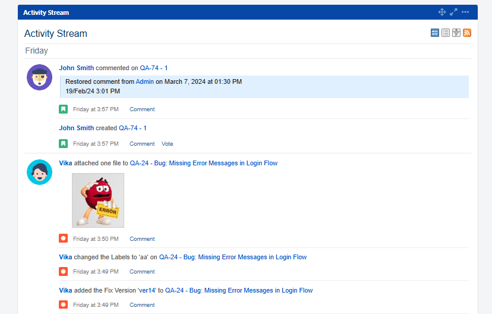The width and height of the screenshot is (492, 314).
Task: Click John Smith's pirate avatar
Action: [40, 77]
